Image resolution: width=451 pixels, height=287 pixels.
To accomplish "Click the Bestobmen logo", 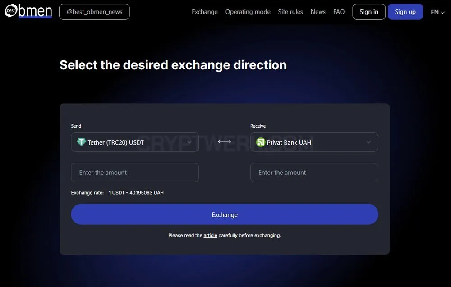I will [x=28, y=11].
